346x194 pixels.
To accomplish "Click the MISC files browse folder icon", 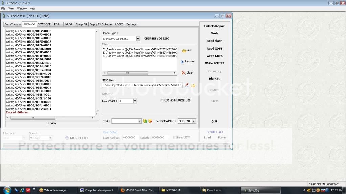I will pyautogui.click(x=193, y=85).
